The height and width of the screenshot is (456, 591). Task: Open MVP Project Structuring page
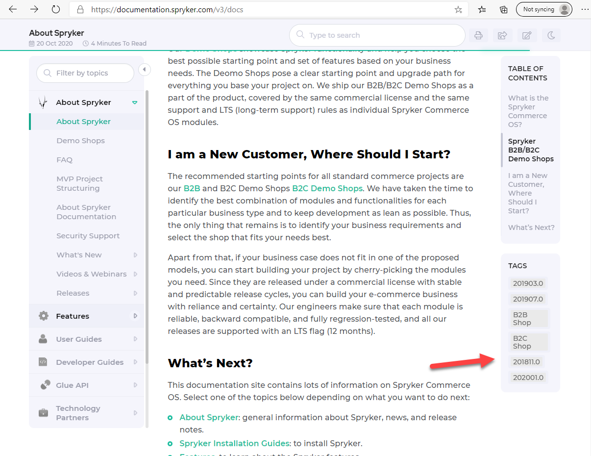[79, 183]
